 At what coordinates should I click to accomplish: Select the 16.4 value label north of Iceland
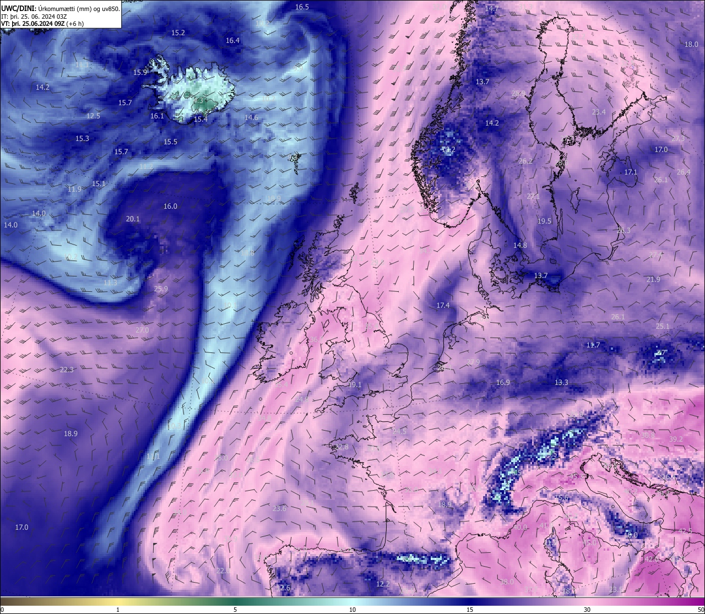coord(232,41)
